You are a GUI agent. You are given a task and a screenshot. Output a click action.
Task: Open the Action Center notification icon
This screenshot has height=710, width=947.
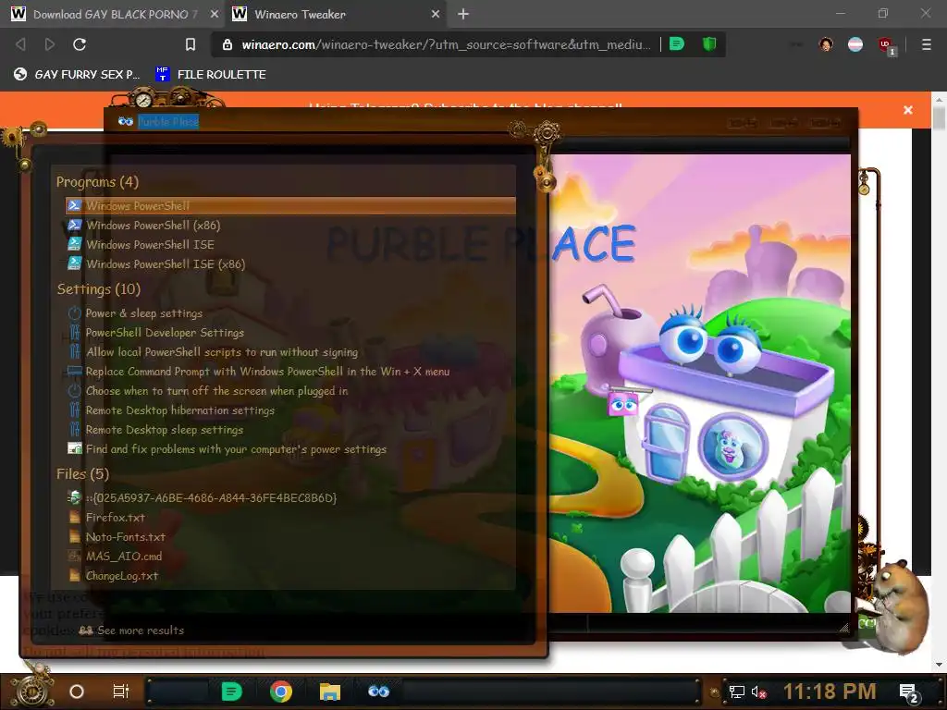909,692
